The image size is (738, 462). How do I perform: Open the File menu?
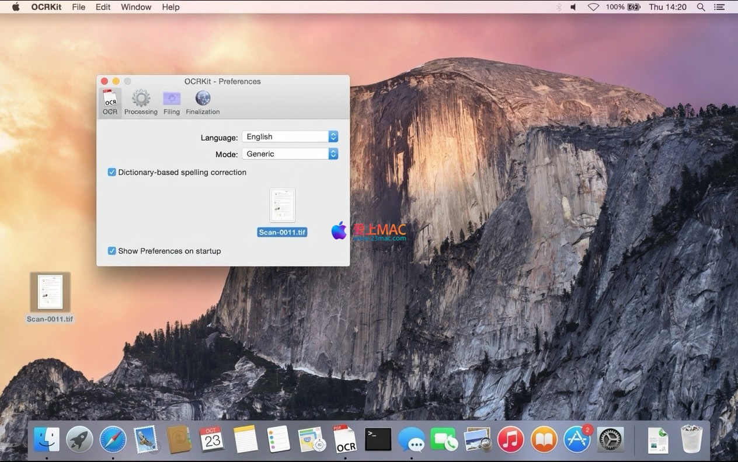point(78,7)
